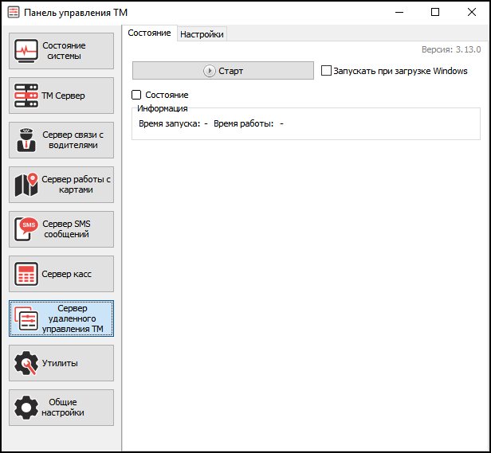
Task: Click the Информация group title
Action: [x=163, y=108]
